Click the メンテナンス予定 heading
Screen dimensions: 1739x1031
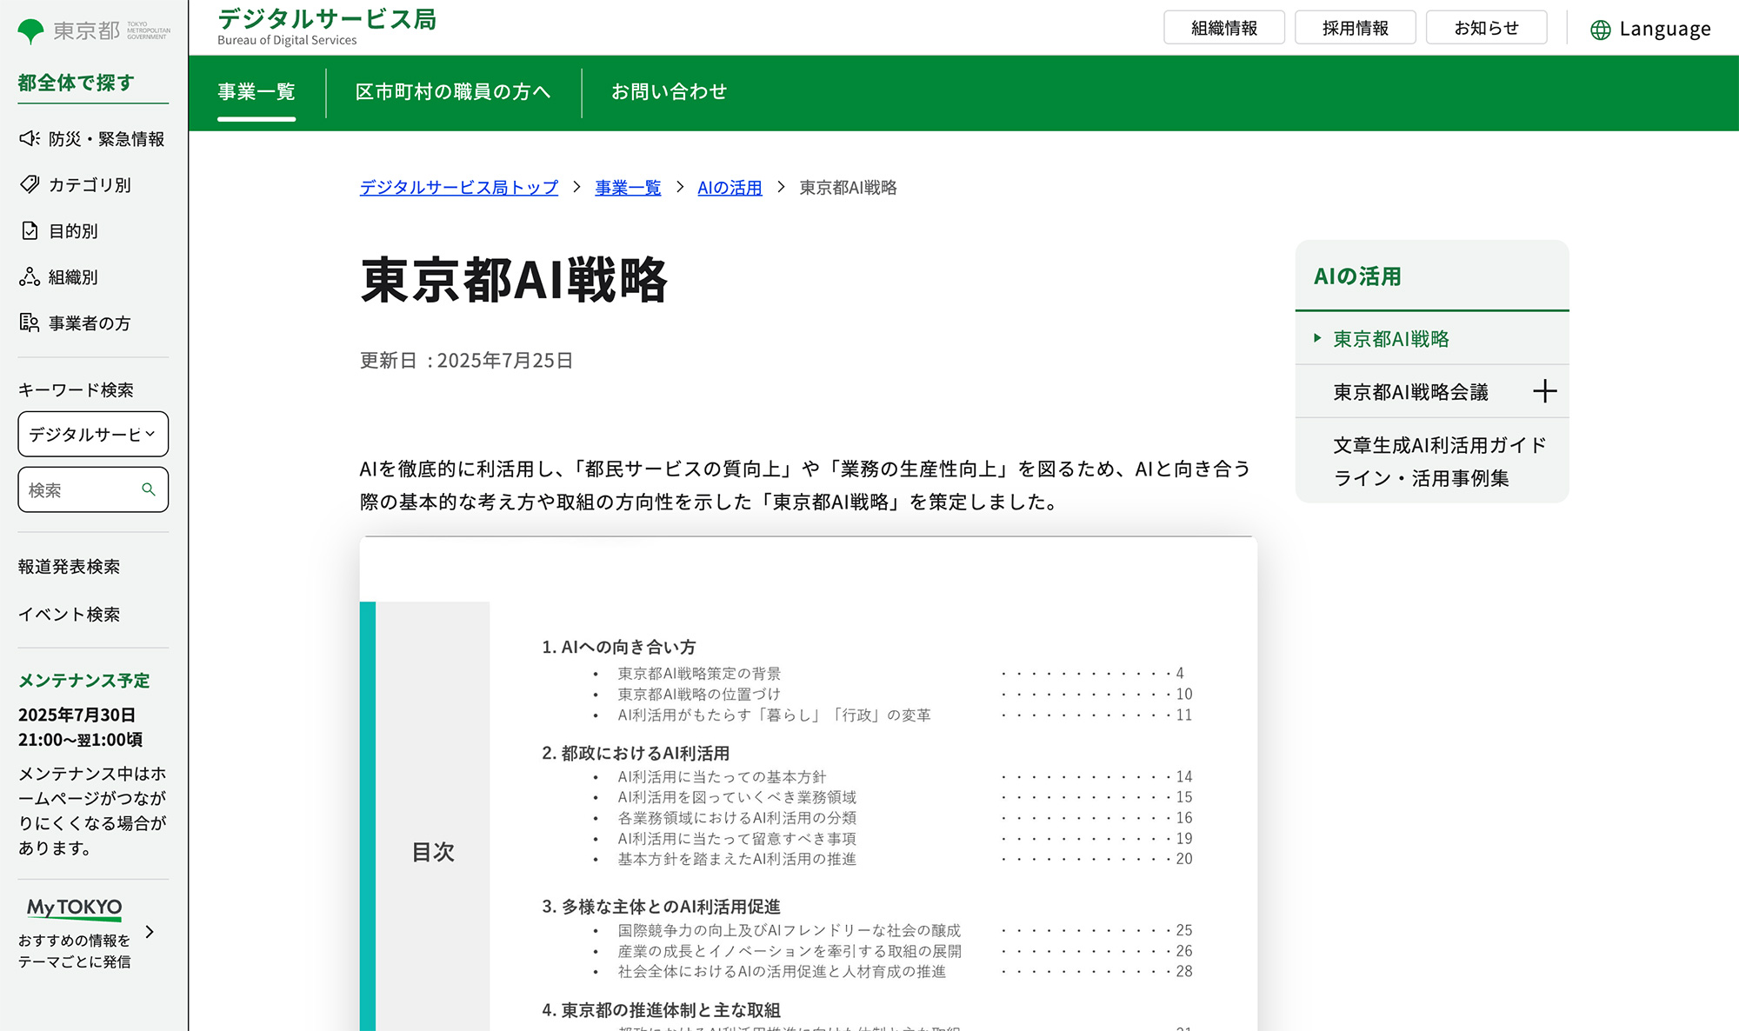click(x=83, y=681)
